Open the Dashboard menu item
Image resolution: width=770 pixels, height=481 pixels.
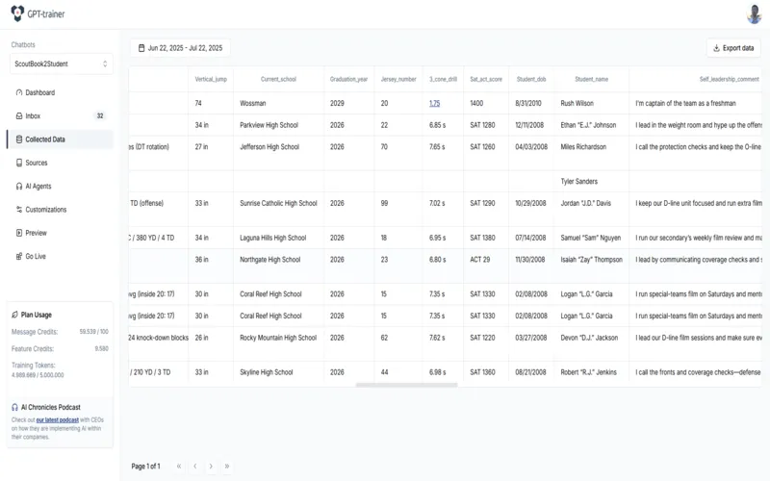(60, 92)
